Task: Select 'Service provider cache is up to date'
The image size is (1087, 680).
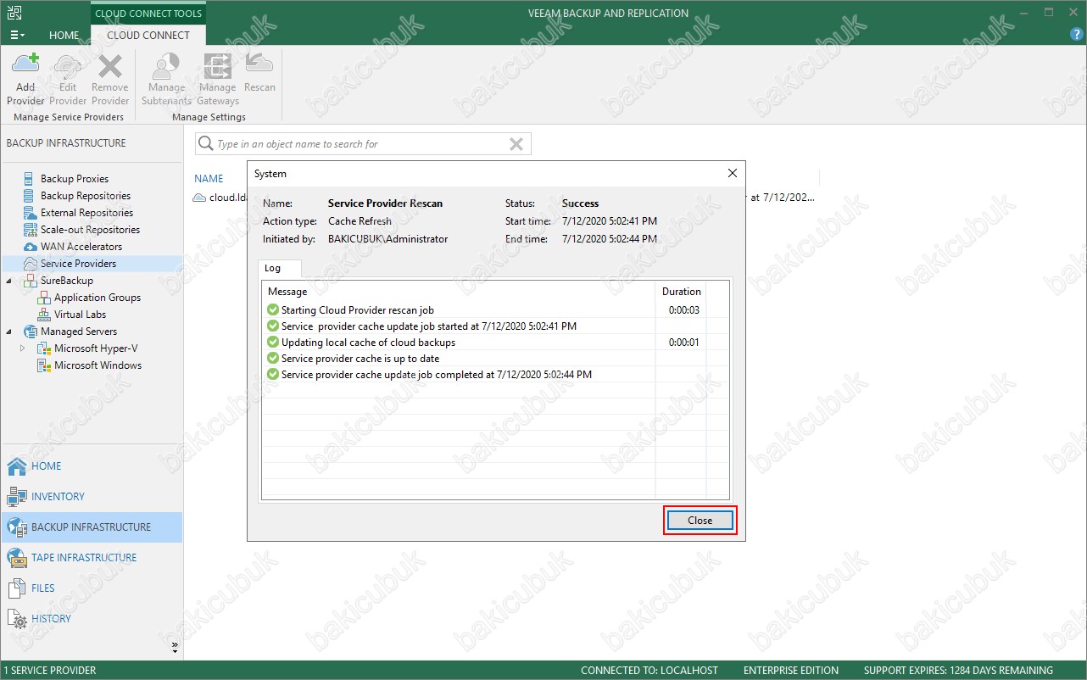Action: coord(360,359)
